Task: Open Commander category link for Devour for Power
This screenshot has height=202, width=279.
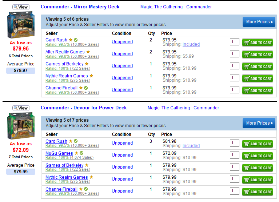Action: [x=206, y=108]
